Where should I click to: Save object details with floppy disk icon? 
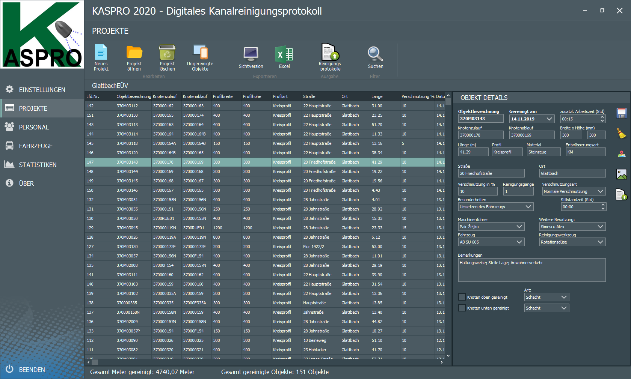tap(622, 113)
